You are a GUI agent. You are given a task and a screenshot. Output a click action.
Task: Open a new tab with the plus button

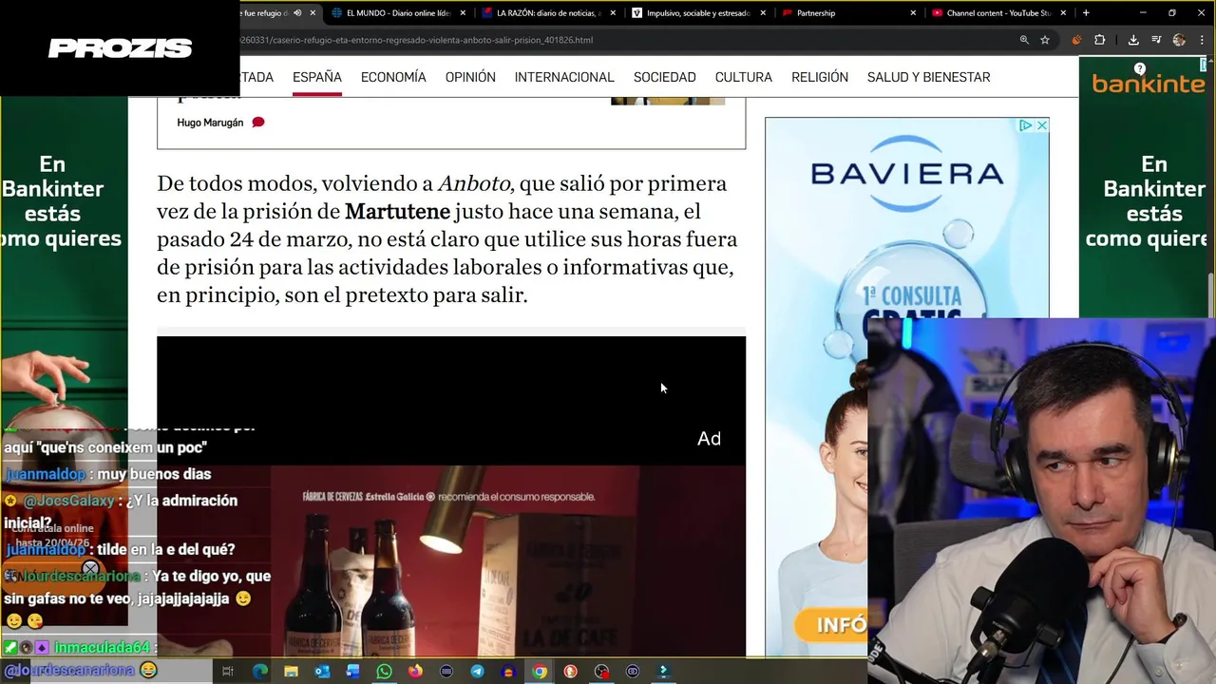click(x=1086, y=13)
